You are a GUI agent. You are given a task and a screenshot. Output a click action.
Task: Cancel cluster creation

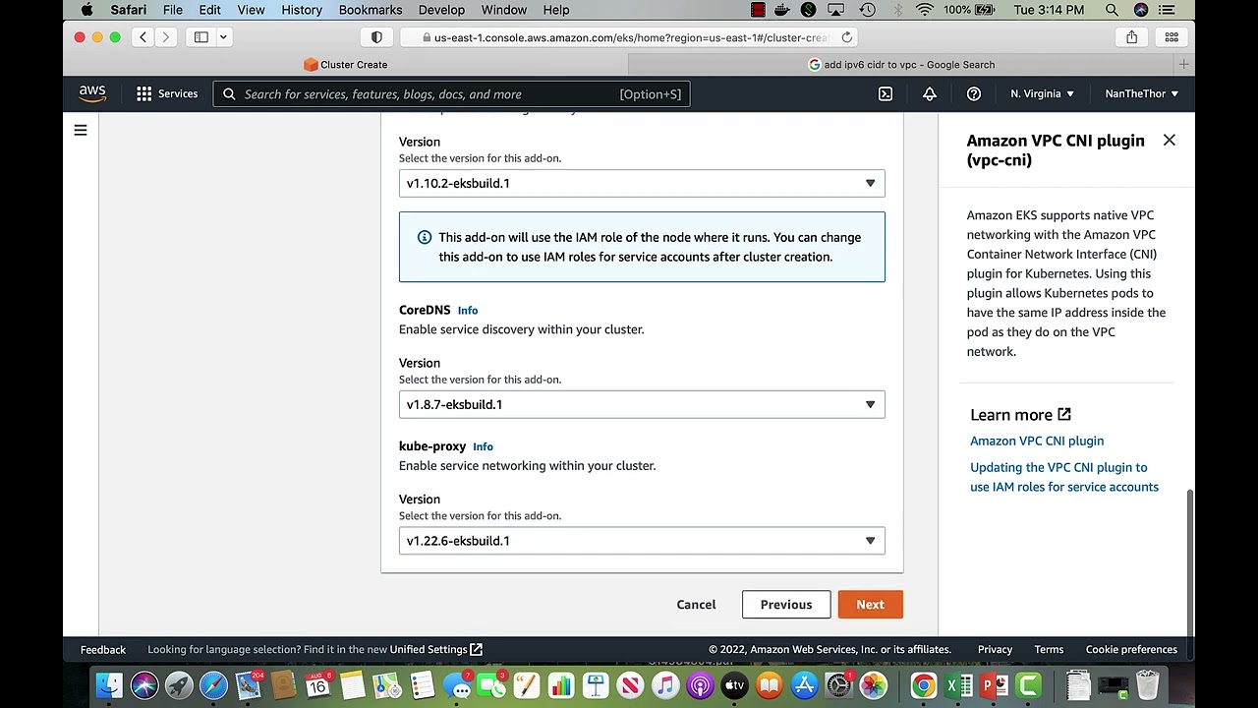(696, 605)
